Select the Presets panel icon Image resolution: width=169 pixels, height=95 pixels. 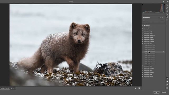[167, 17]
